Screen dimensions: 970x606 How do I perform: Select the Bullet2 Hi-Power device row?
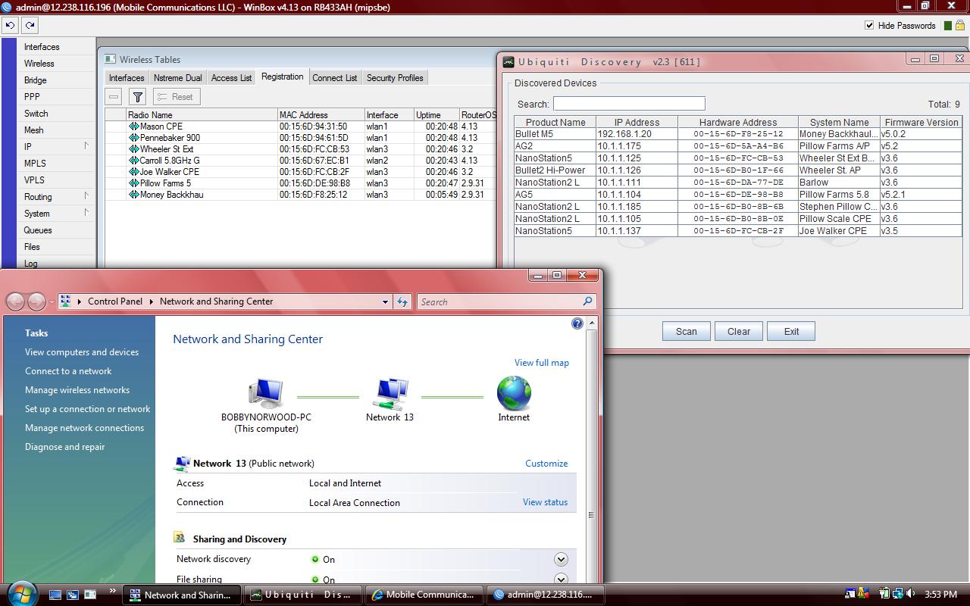738,170
